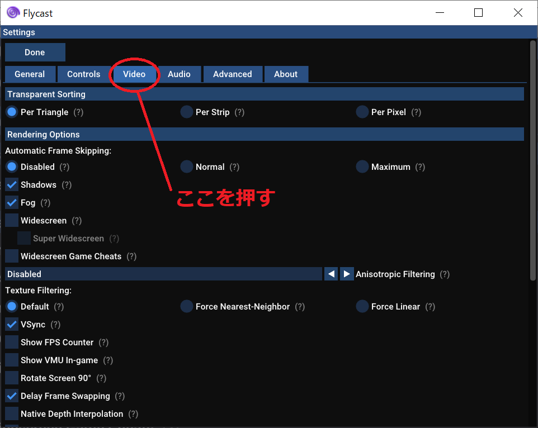Select the Video tab
Screen dimensions: 538x428
click(x=134, y=74)
